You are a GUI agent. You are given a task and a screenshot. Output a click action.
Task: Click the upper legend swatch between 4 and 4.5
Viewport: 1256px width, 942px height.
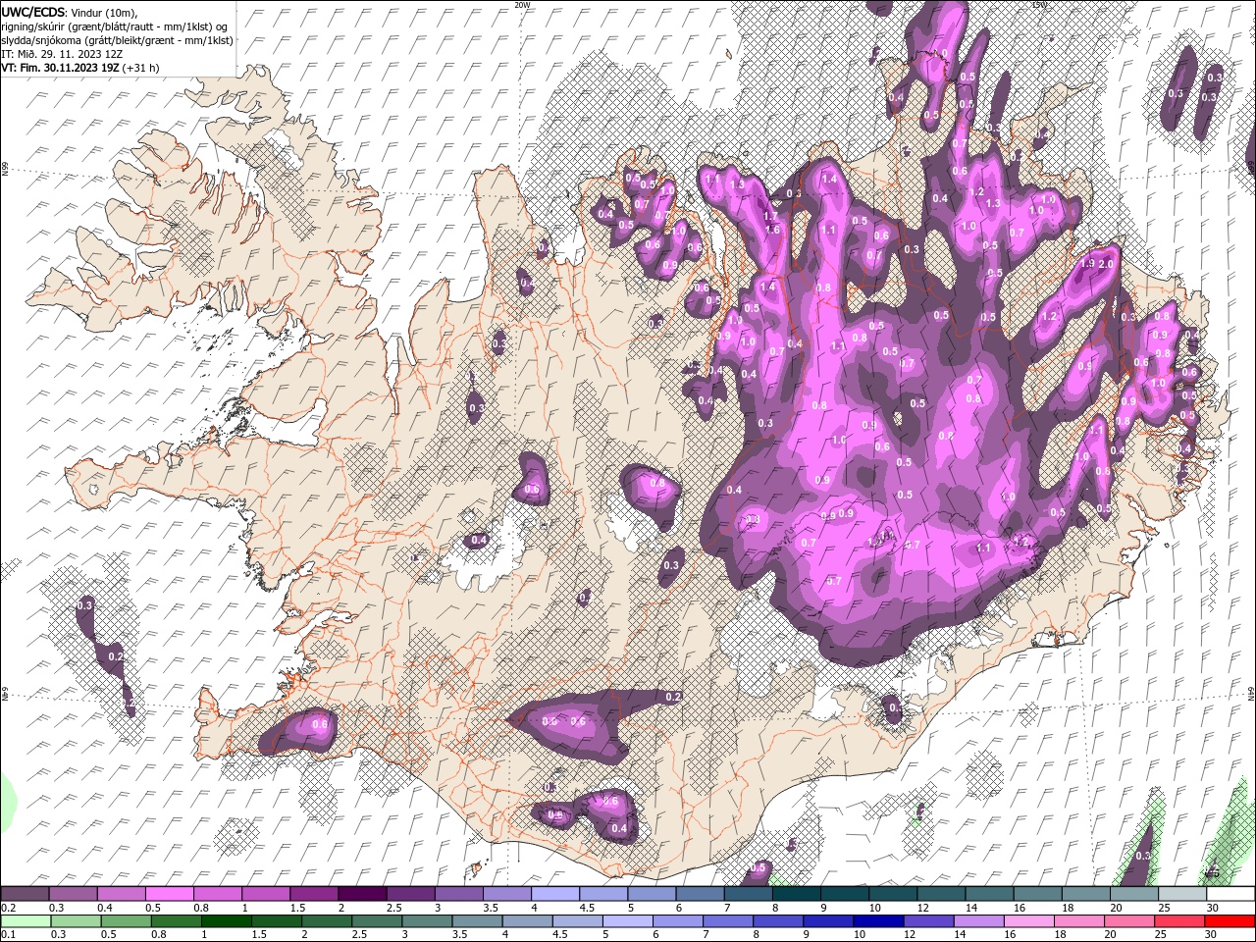(x=555, y=894)
